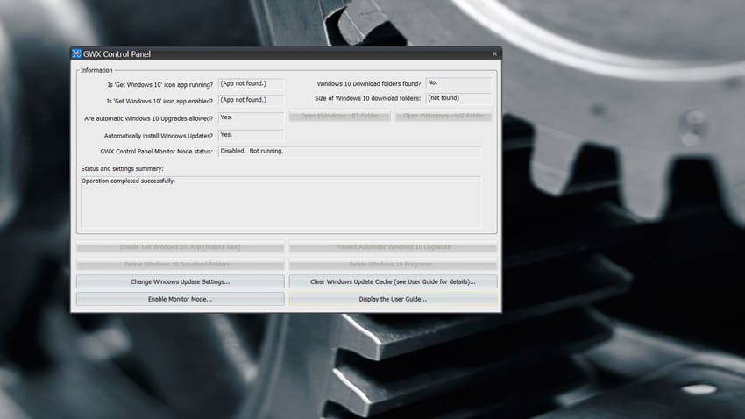Click 'GWX Control Panel Monitor Mode status:' label
Viewport: 745px width, 419px height.
click(x=156, y=152)
